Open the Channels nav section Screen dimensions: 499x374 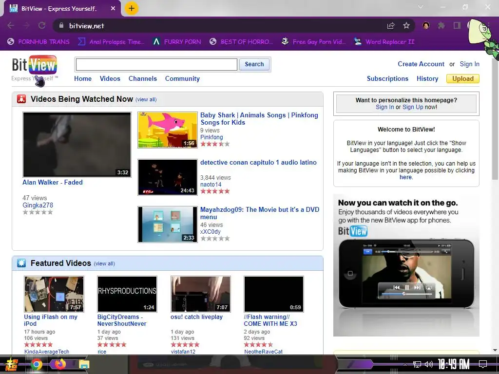pyautogui.click(x=143, y=78)
